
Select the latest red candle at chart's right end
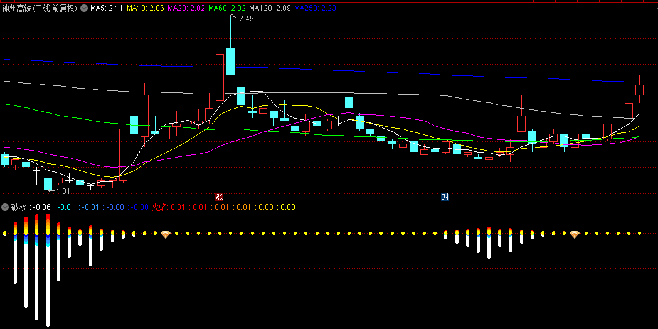coord(640,90)
